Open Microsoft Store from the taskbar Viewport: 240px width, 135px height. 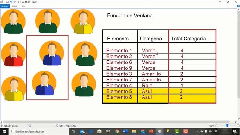[99, 132]
